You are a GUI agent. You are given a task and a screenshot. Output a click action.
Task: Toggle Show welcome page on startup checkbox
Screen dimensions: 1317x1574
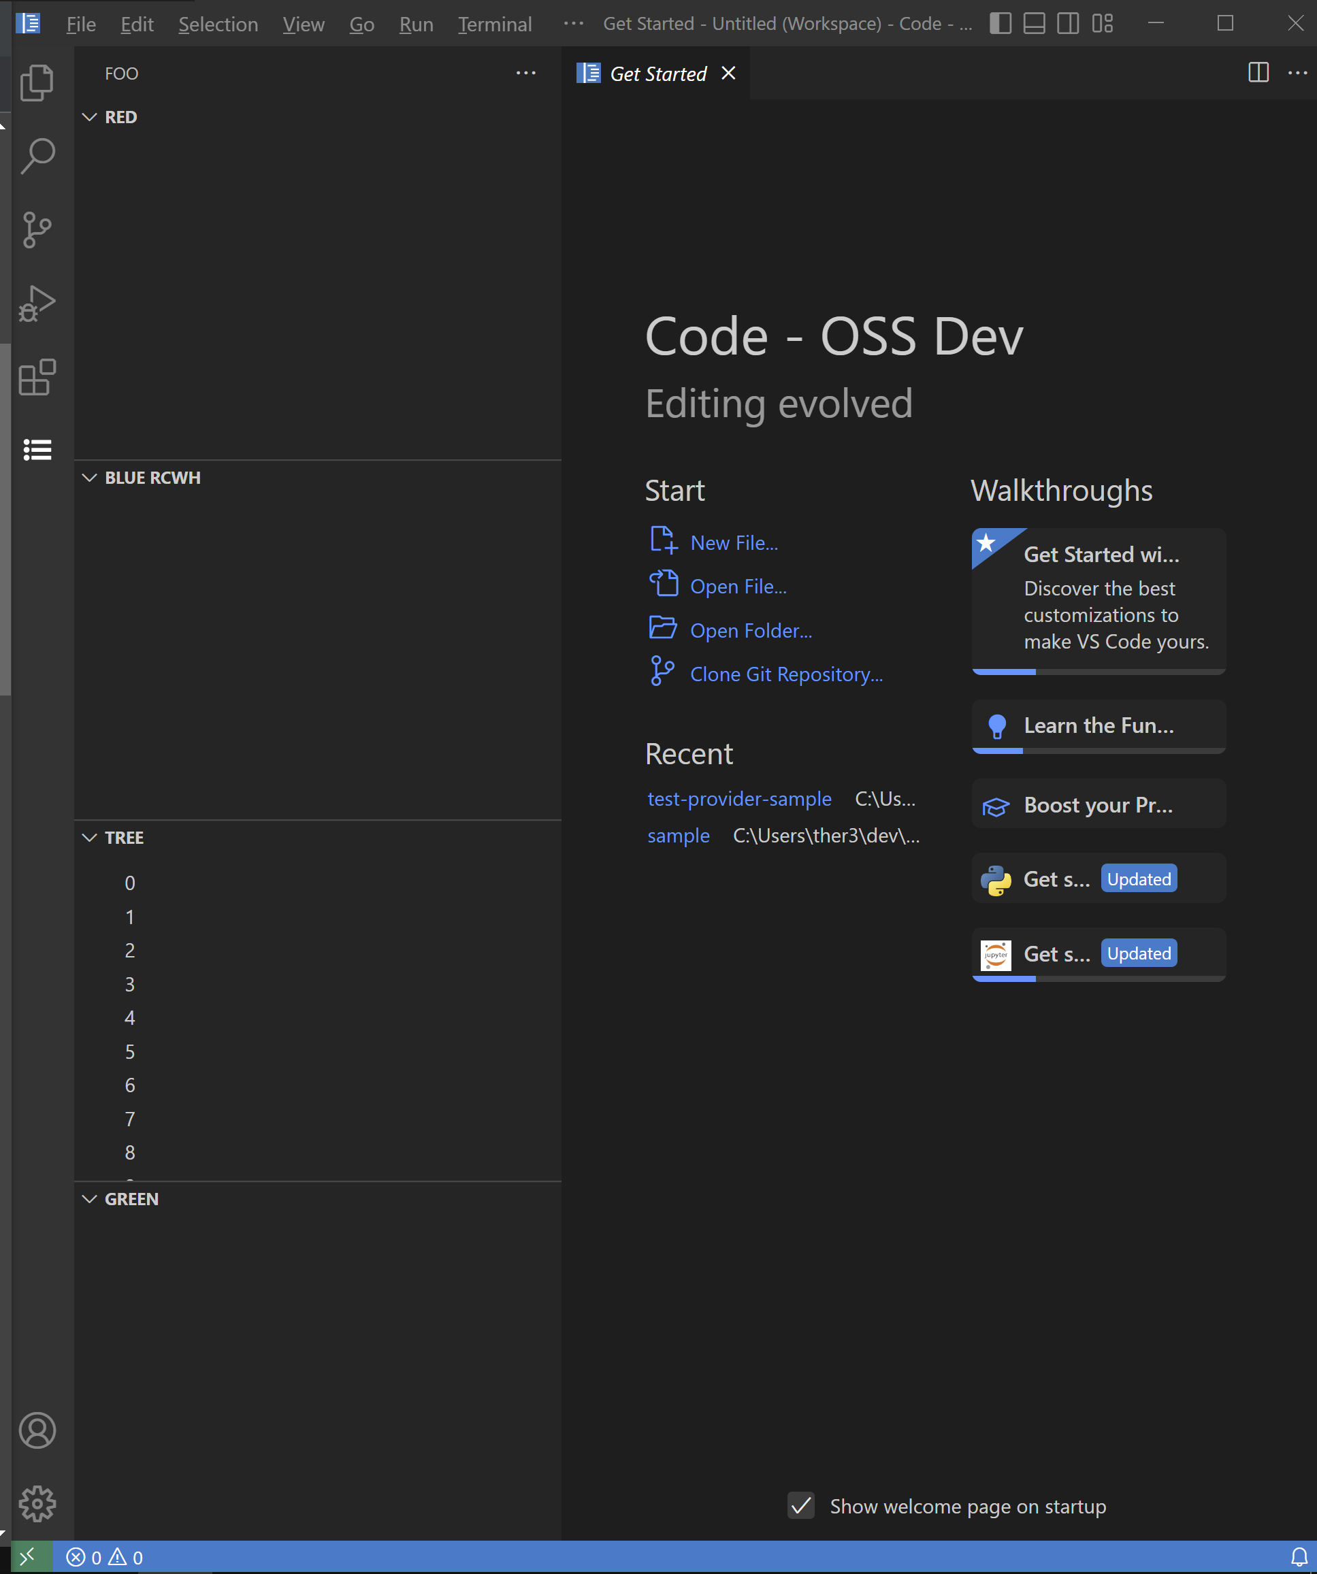pyautogui.click(x=801, y=1505)
